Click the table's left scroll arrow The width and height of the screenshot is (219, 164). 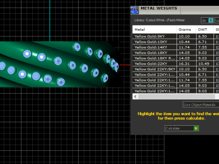(136, 97)
